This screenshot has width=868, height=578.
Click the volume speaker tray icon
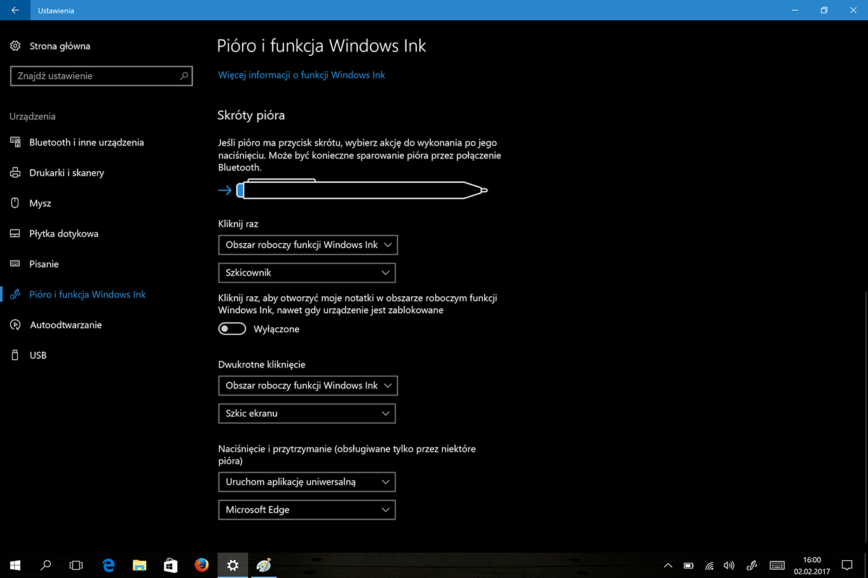[729, 565]
